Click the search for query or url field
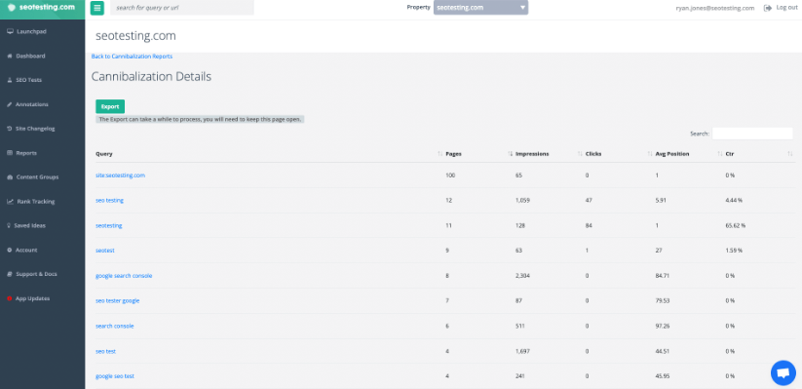The width and height of the screenshot is (802, 389). tap(182, 8)
